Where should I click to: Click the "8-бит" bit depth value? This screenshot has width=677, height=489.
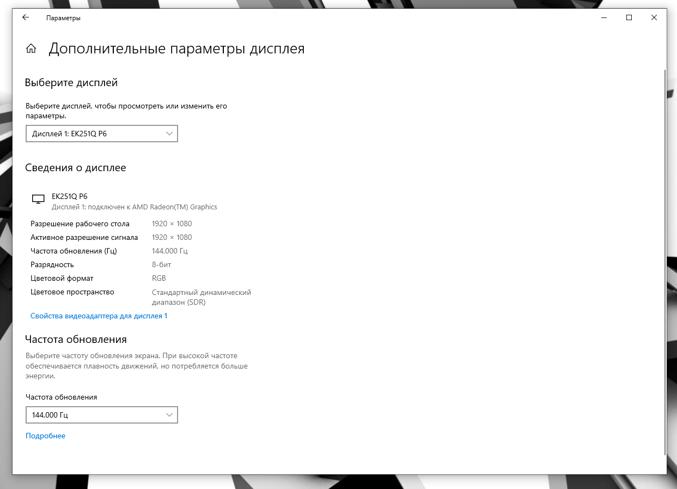coord(162,264)
